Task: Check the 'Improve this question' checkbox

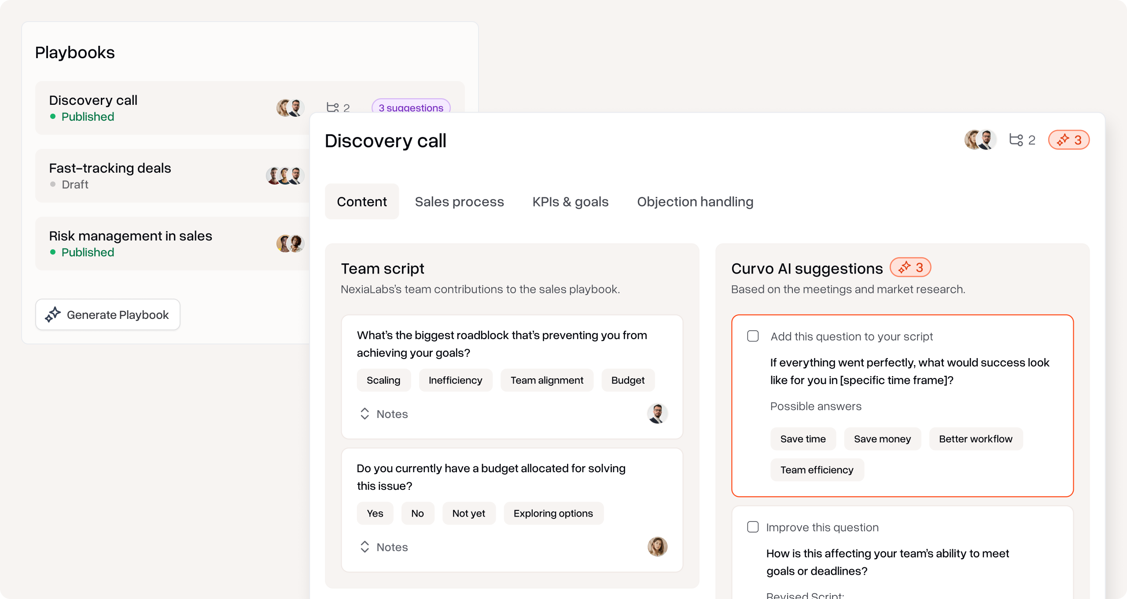Action: click(x=753, y=527)
